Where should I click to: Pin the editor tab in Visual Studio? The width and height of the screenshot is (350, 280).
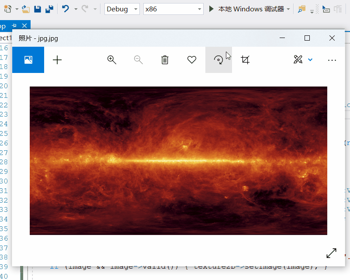tap(14, 26)
